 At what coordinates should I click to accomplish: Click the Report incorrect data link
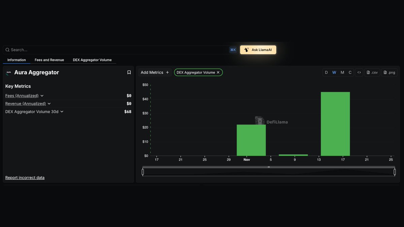(25, 177)
